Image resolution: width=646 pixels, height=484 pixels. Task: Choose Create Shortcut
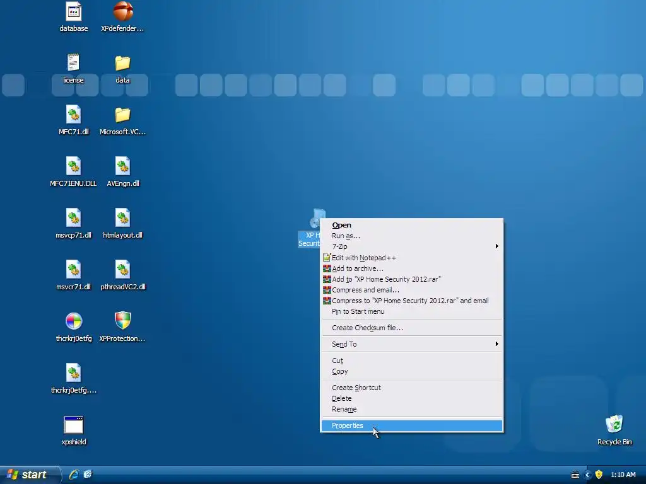click(x=411, y=388)
